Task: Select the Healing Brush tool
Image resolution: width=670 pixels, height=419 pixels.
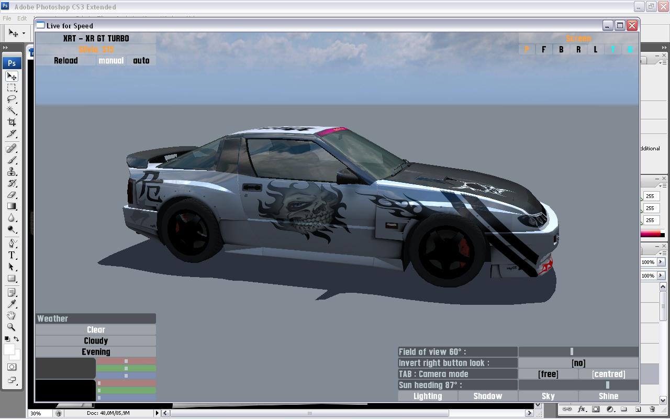Action: 12,149
